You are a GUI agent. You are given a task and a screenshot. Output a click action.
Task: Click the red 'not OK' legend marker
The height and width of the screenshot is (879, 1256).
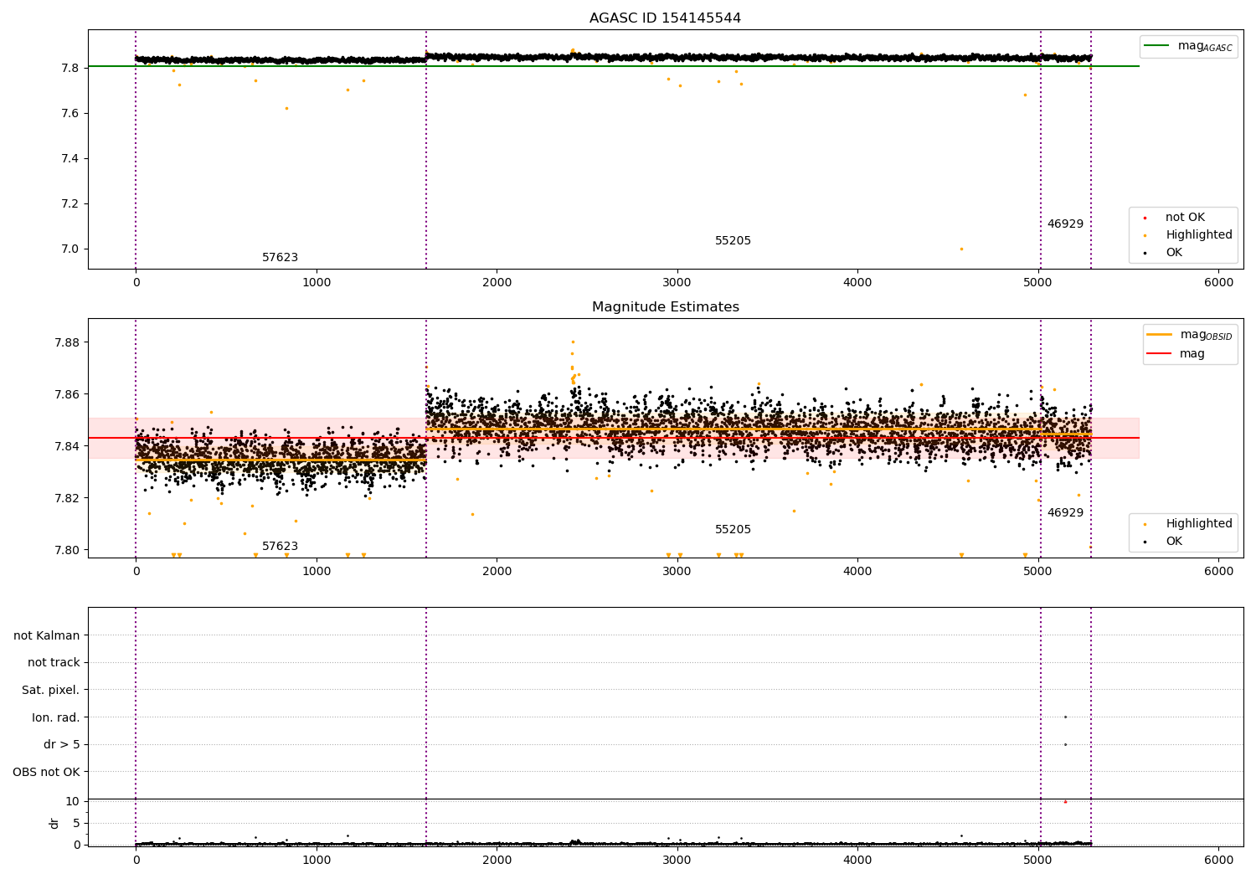(1145, 218)
